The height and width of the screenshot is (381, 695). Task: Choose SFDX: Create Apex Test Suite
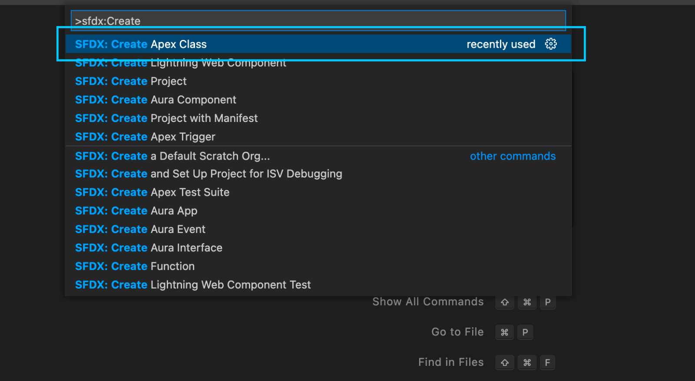pos(152,192)
